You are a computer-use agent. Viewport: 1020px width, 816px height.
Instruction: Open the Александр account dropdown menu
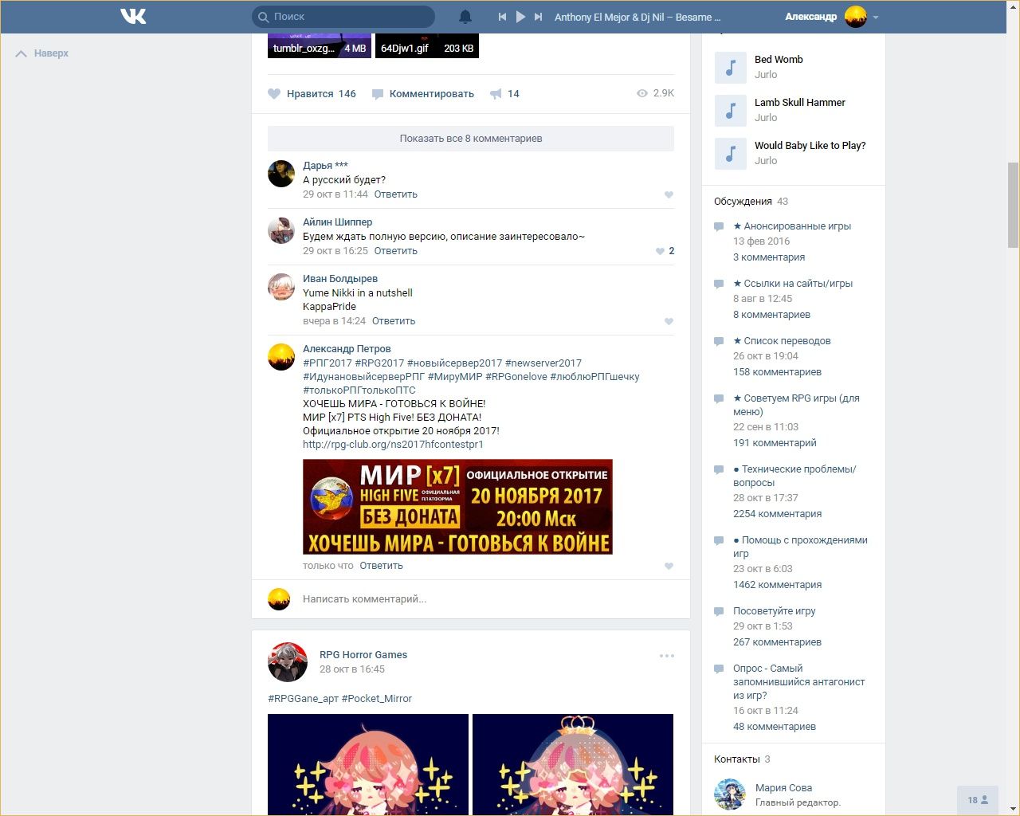832,17
